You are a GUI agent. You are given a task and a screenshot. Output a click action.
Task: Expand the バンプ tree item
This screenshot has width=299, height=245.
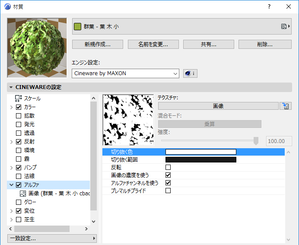coord(11,168)
